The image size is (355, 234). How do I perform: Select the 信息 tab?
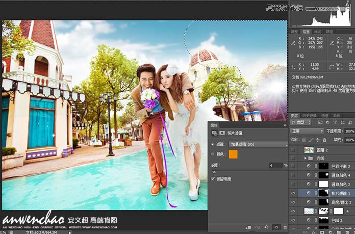pos(306,32)
